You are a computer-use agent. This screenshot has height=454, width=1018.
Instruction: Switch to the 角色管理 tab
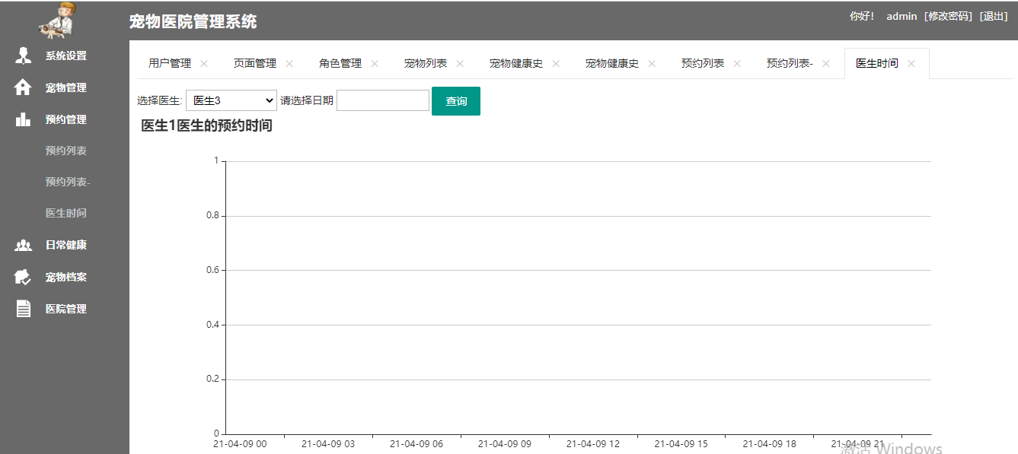[340, 64]
